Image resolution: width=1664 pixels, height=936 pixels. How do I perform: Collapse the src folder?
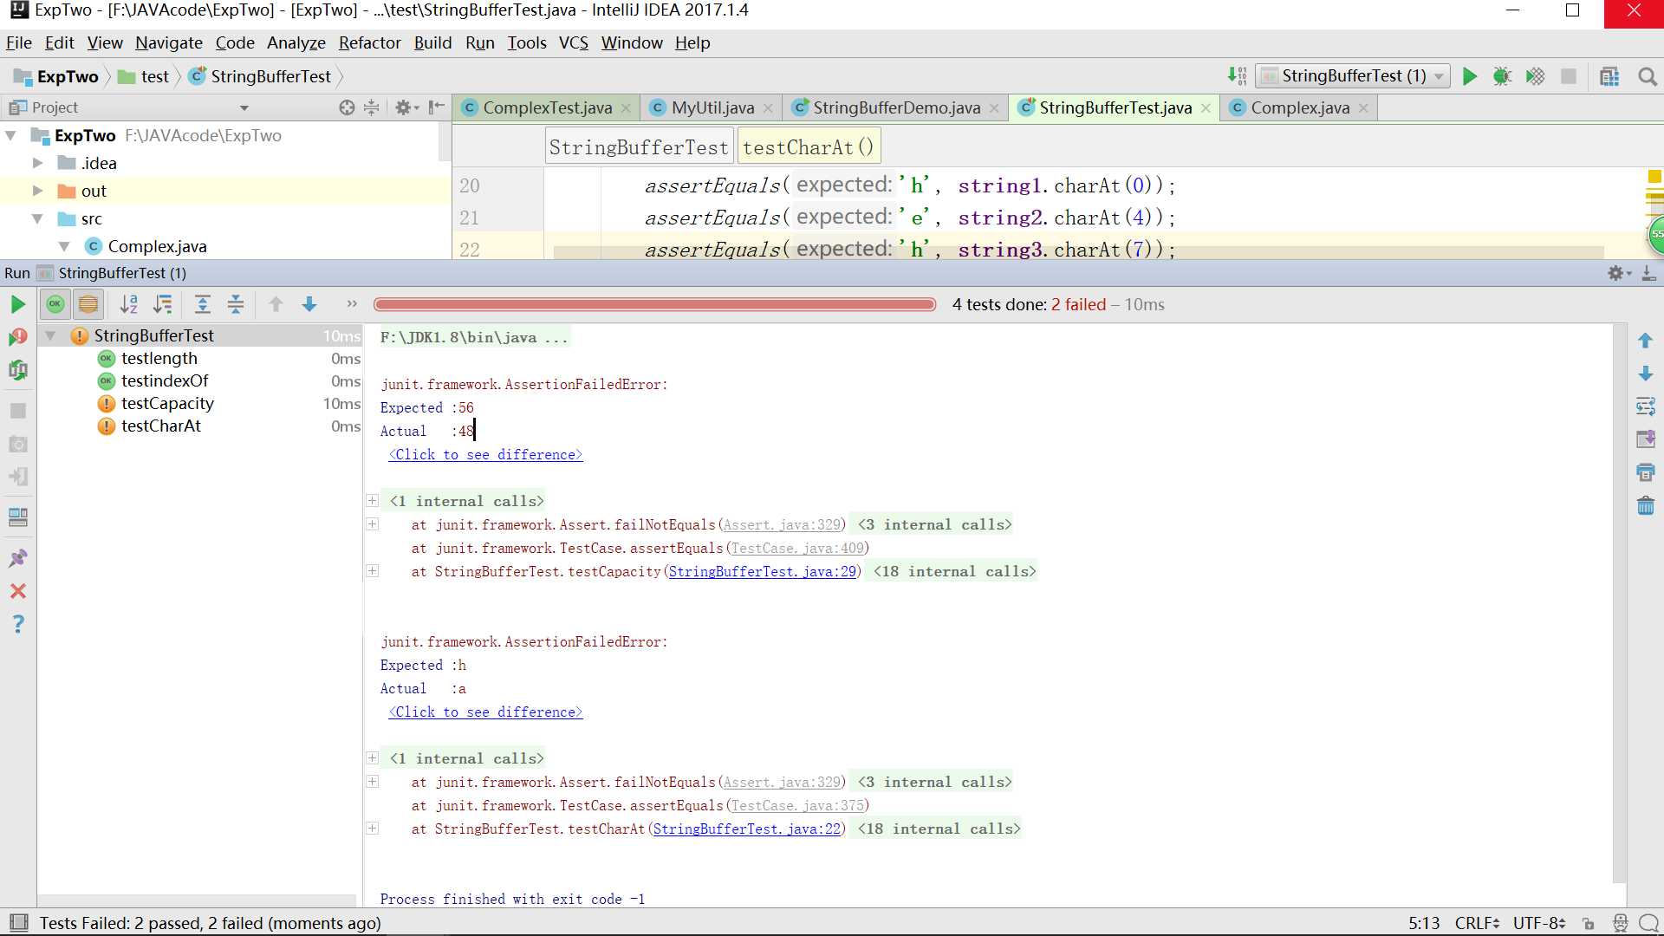point(37,218)
